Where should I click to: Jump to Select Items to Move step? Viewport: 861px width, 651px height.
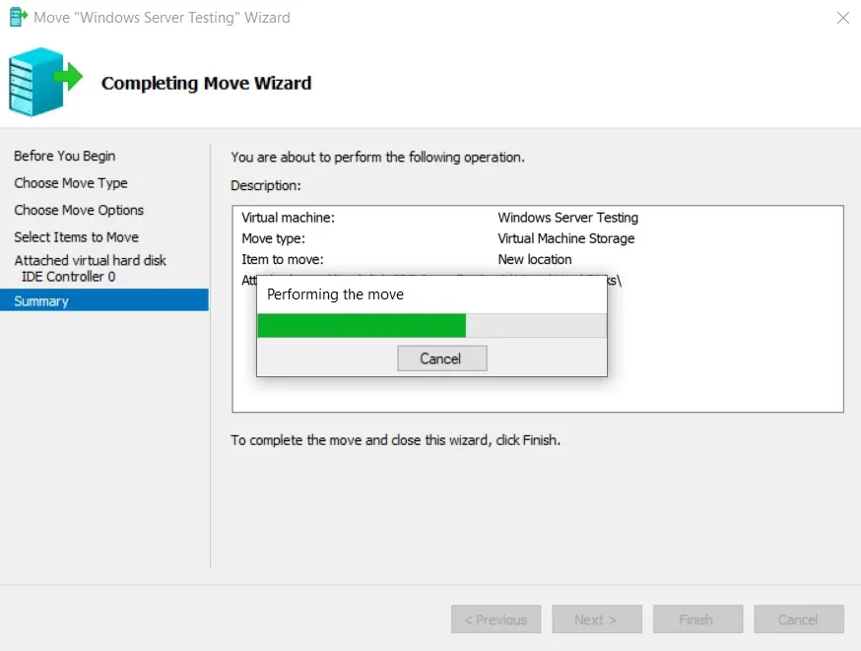[x=76, y=237]
